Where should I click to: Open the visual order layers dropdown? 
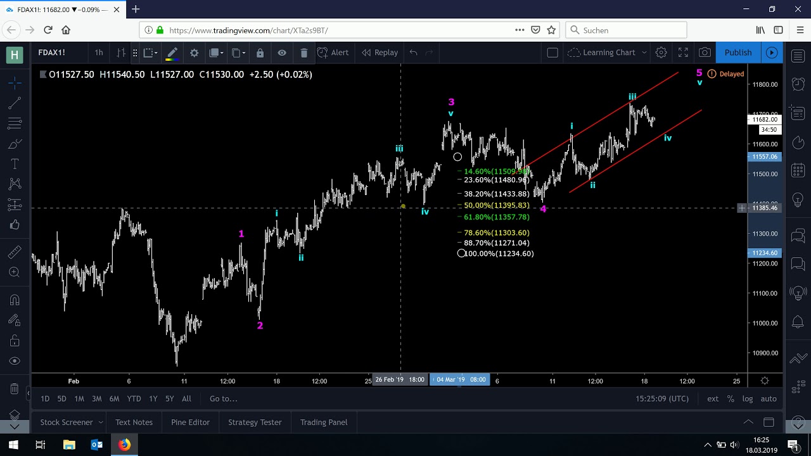point(217,53)
